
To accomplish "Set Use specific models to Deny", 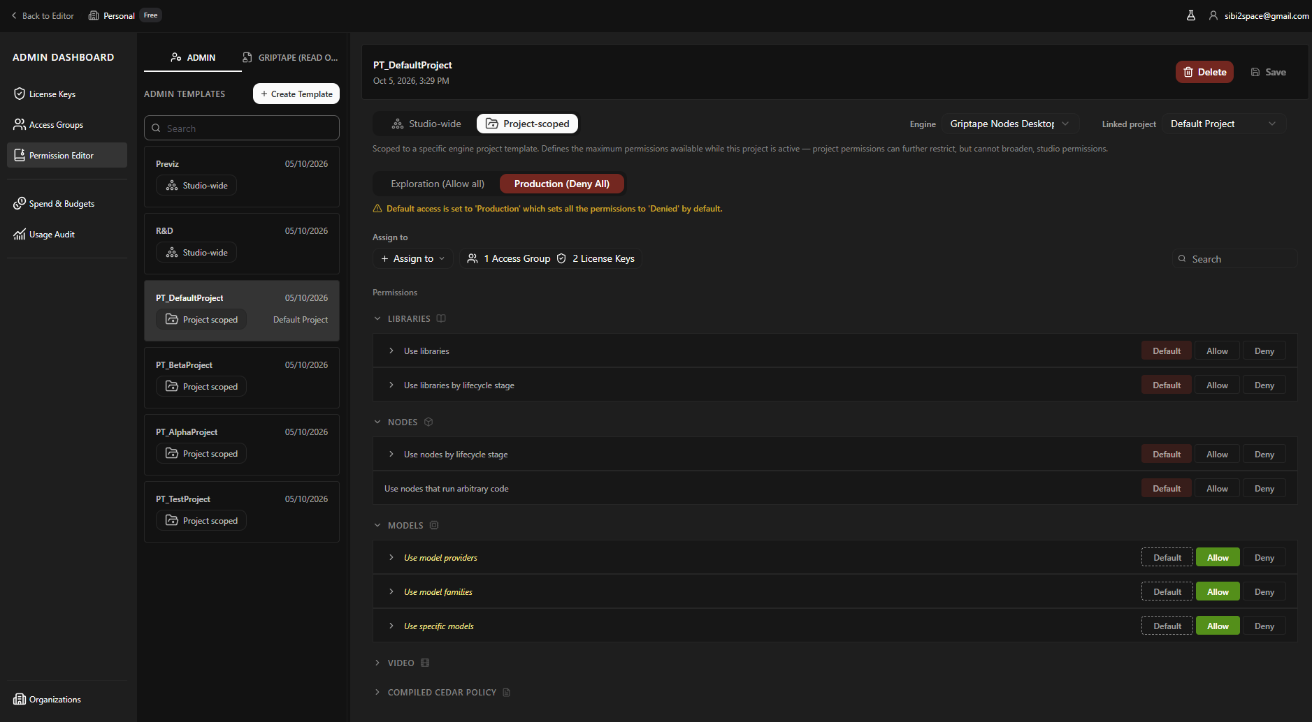I will point(1264,626).
